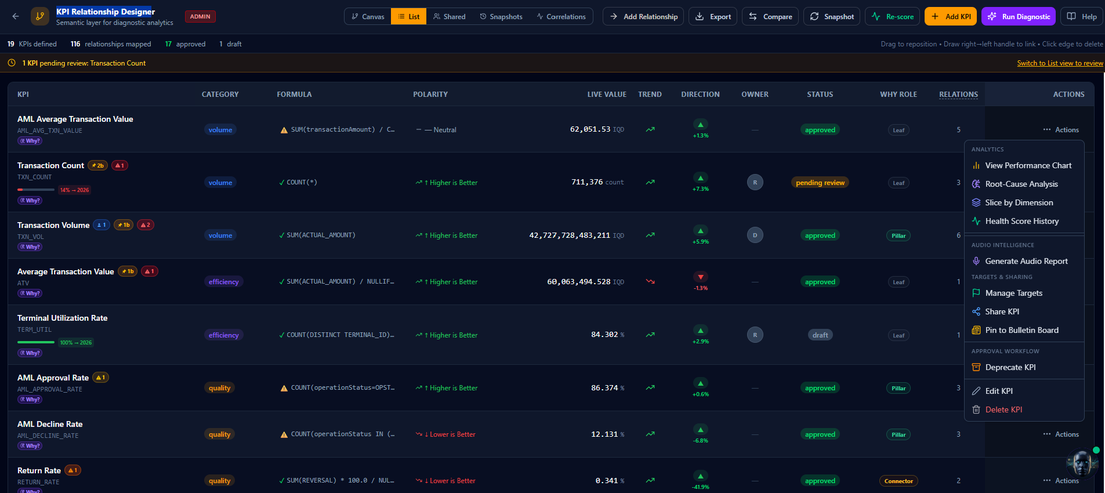Click the quality category tag on AML Approval Rate
Image resolution: width=1105 pixels, height=493 pixels.
tap(220, 388)
